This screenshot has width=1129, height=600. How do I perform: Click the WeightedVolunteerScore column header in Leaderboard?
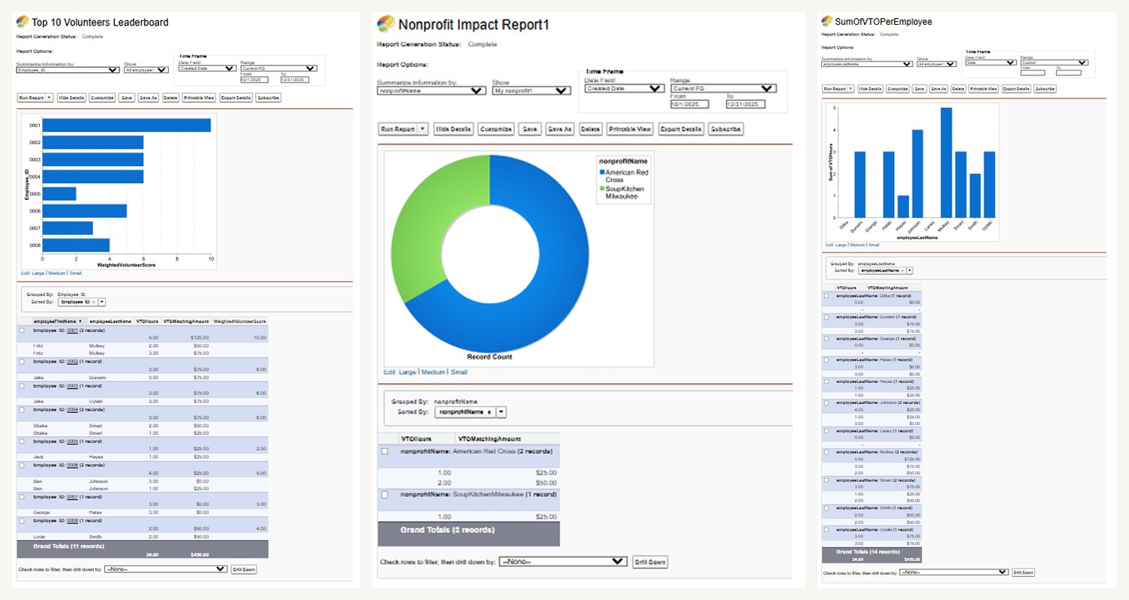pyautogui.click(x=240, y=321)
